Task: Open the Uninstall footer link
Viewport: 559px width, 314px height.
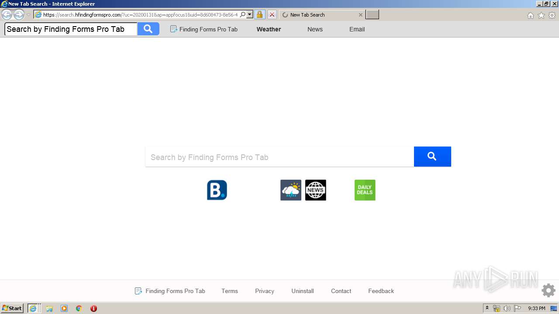Action: 303,291
